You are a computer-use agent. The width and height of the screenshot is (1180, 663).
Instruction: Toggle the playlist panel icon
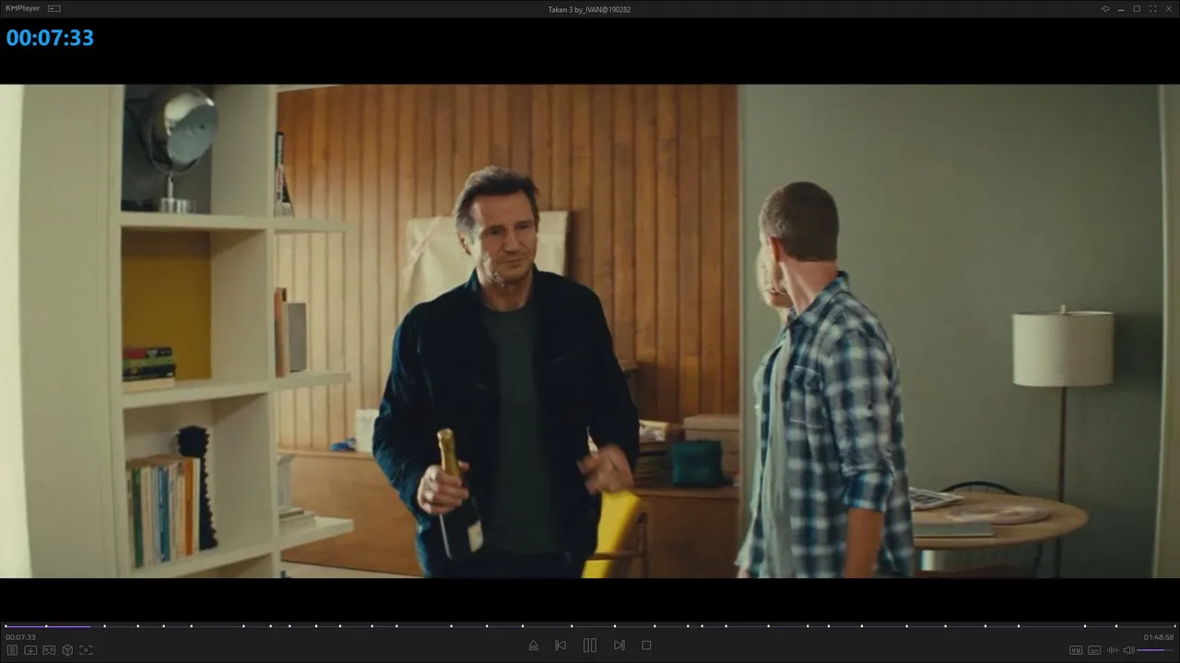pos(12,650)
